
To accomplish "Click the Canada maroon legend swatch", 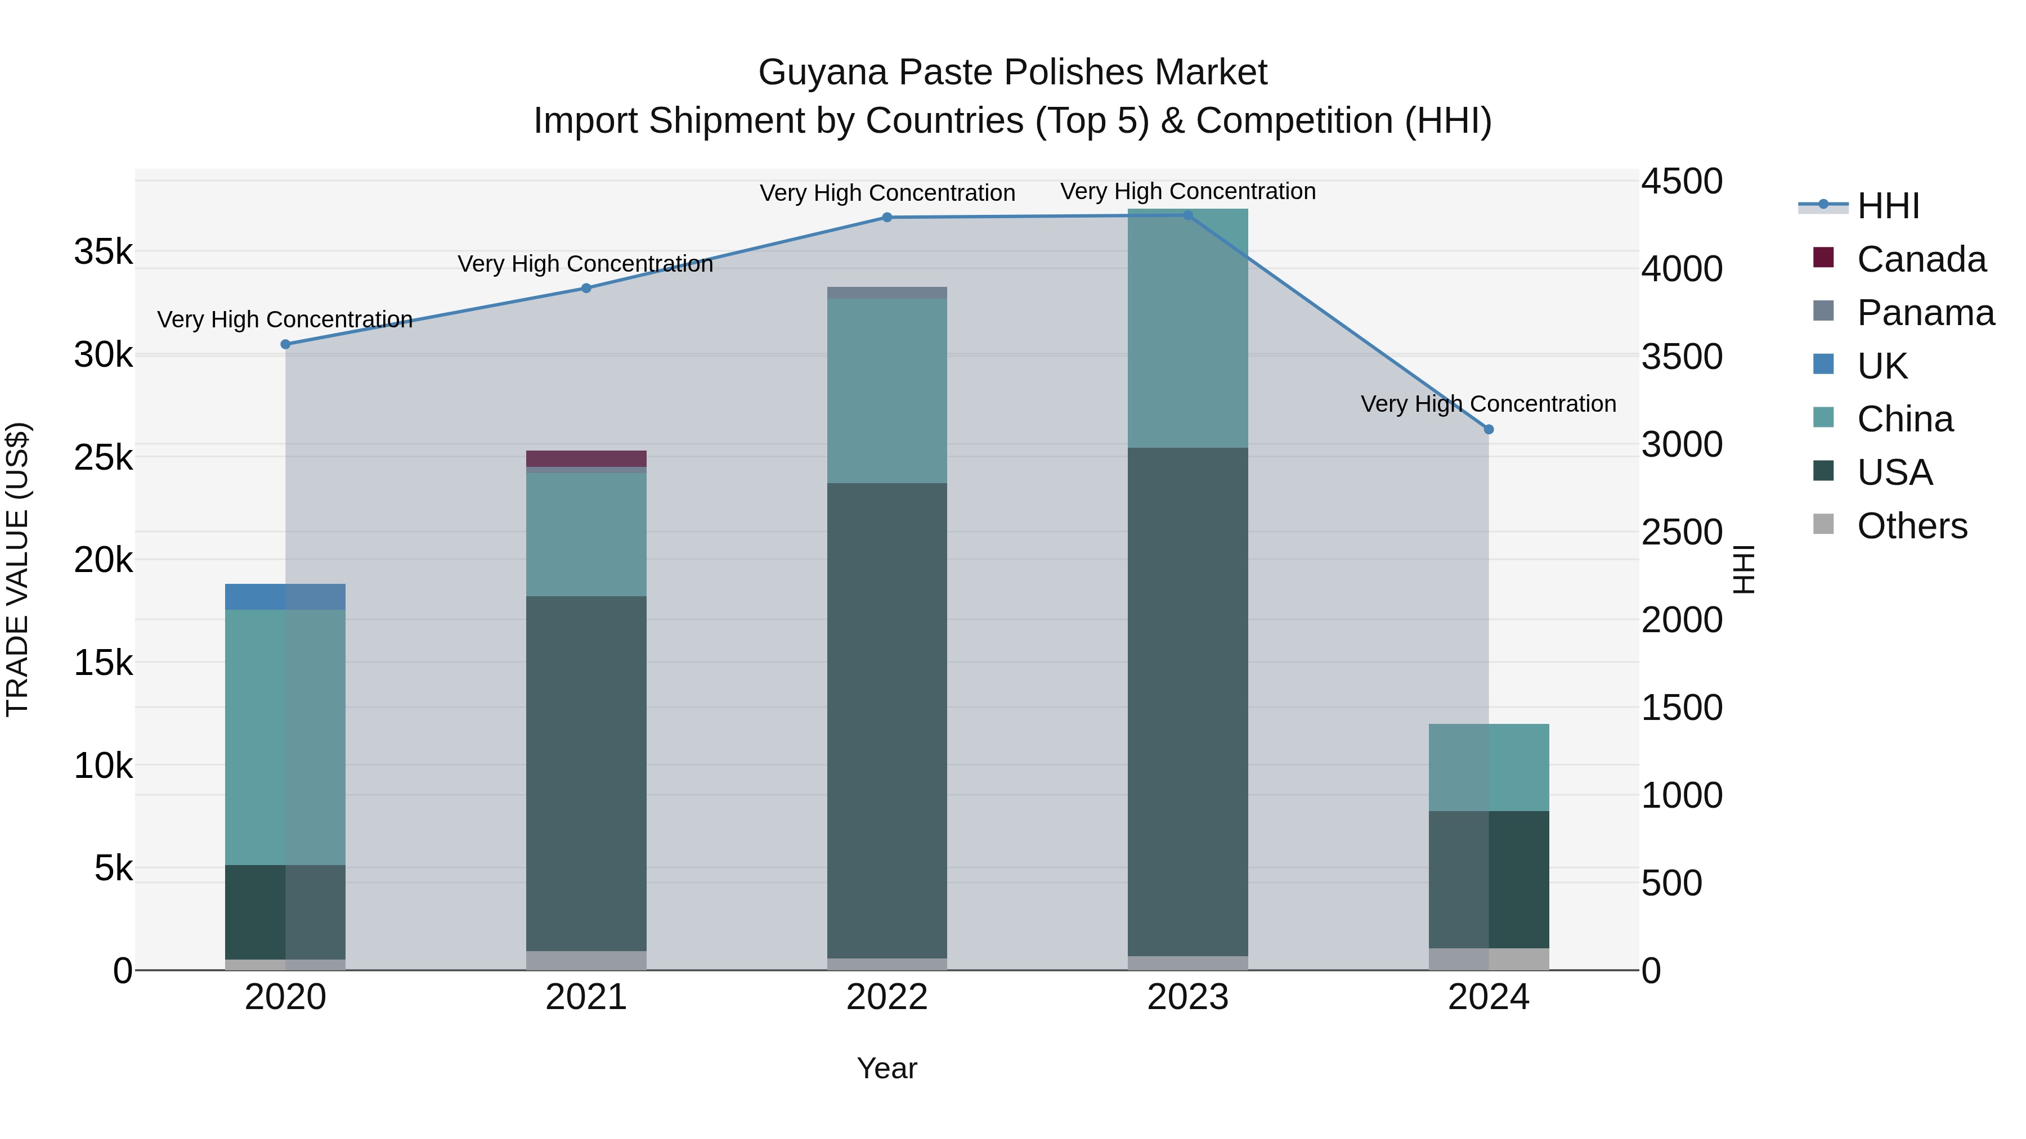I will point(1823,257).
